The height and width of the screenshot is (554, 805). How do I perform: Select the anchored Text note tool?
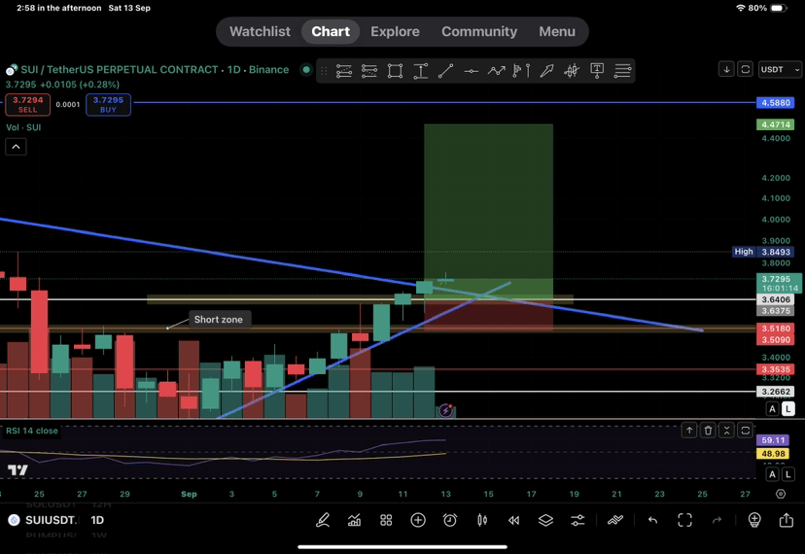point(597,71)
